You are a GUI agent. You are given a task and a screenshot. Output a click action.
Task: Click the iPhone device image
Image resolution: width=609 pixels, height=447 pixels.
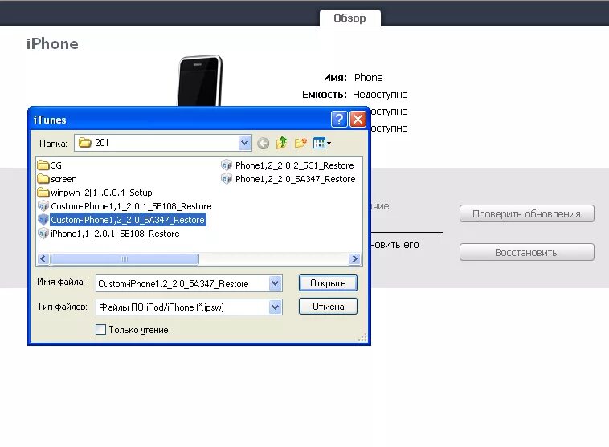[199, 80]
